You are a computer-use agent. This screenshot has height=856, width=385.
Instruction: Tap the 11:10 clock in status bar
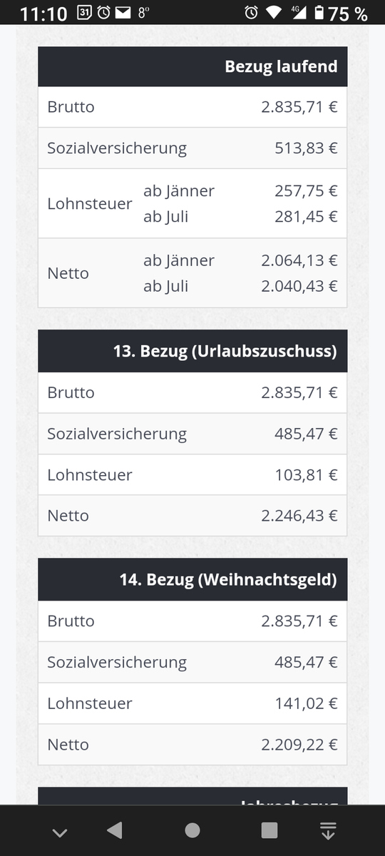(x=43, y=14)
